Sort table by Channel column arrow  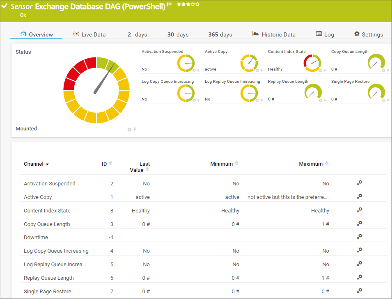pos(47,164)
